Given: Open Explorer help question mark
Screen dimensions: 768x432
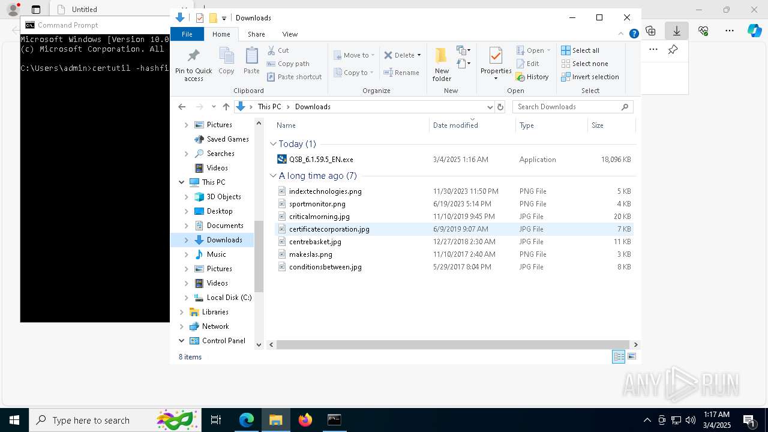Looking at the screenshot, I should (634, 34).
